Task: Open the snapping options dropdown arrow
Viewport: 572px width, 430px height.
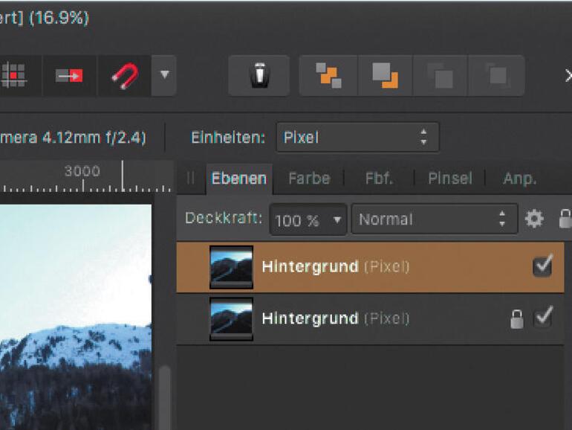Action: click(x=164, y=75)
